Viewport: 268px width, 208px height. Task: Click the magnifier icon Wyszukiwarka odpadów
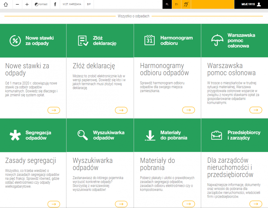click(x=83, y=135)
